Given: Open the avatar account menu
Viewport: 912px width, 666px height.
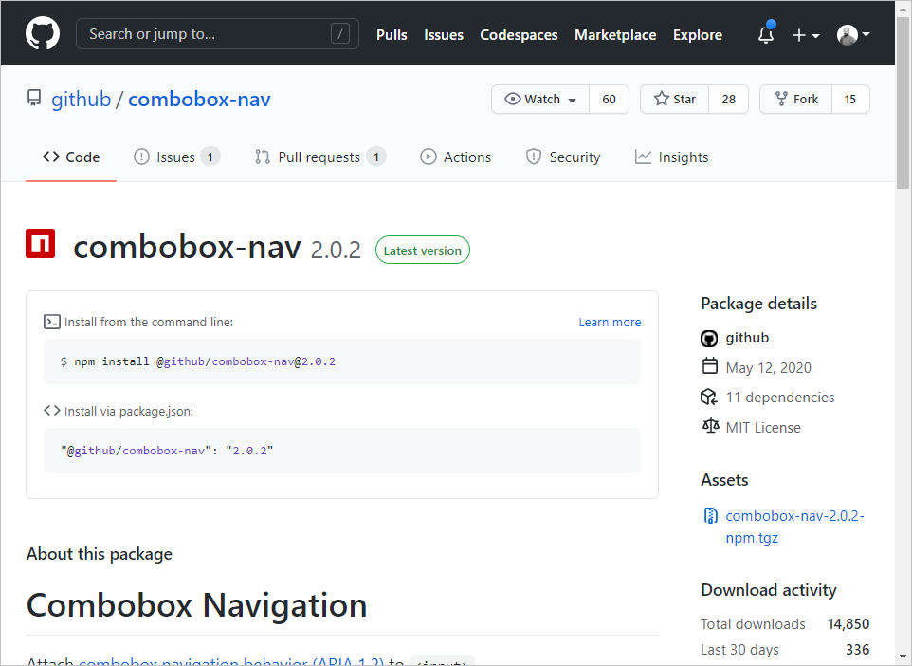Looking at the screenshot, I should 850,35.
